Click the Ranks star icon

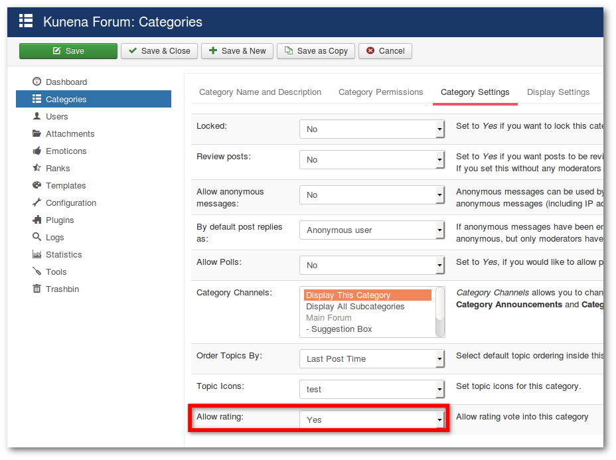(37, 168)
